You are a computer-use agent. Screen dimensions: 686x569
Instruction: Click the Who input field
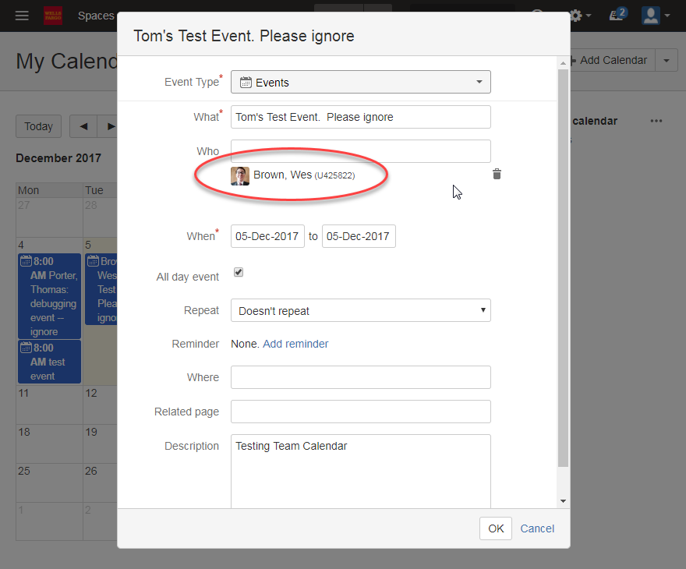click(x=360, y=151)
